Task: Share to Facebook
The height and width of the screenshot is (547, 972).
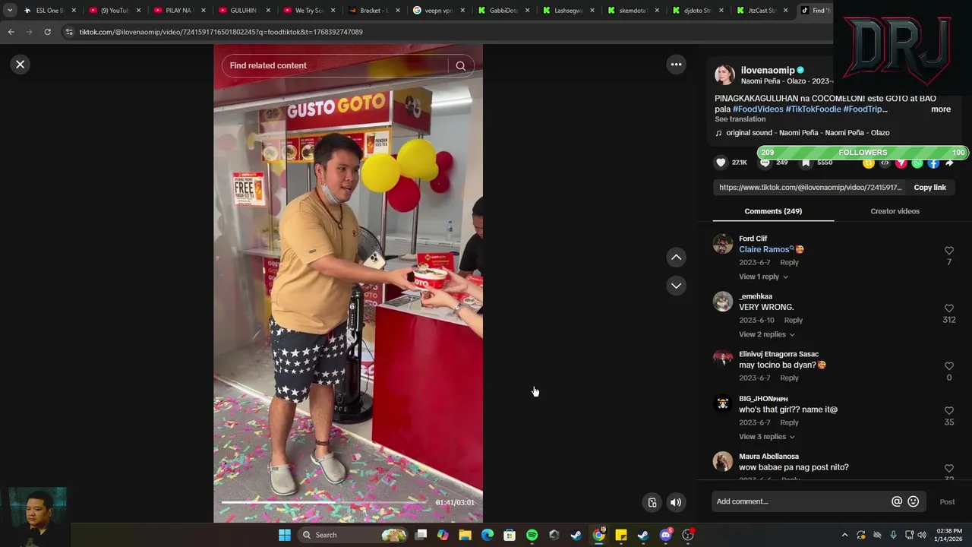Action: [933, 163]
